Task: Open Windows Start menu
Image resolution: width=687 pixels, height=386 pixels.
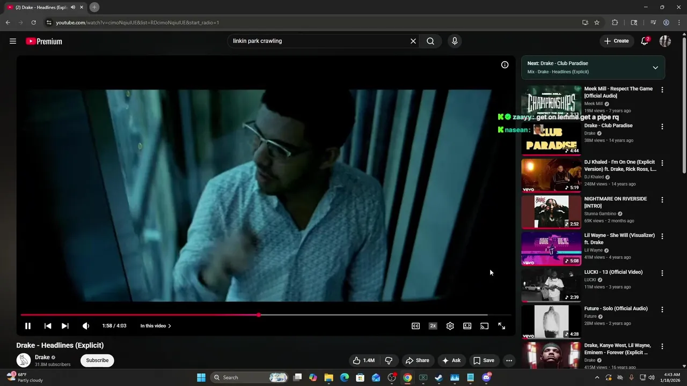Action: point(201,377)
